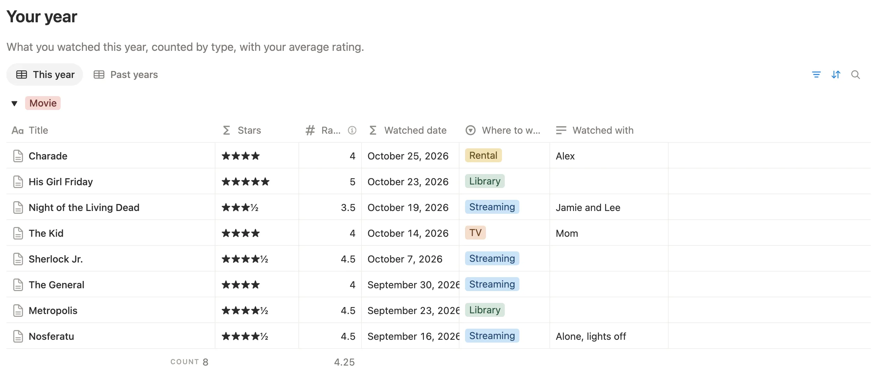875x376 pixels.
Task: Select the Streaming tag for Sherlock Jr.
Action: pos(492,258)
